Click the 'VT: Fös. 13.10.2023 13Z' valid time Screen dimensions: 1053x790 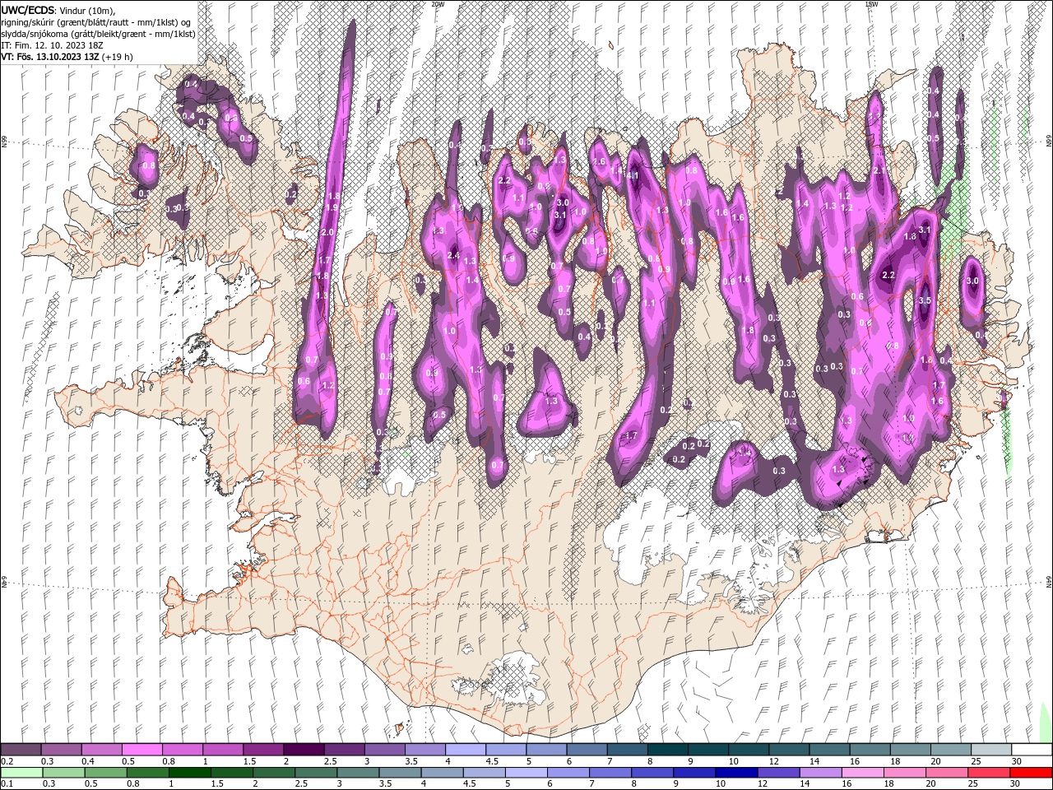pyautogui.click(x=50, y=58)
